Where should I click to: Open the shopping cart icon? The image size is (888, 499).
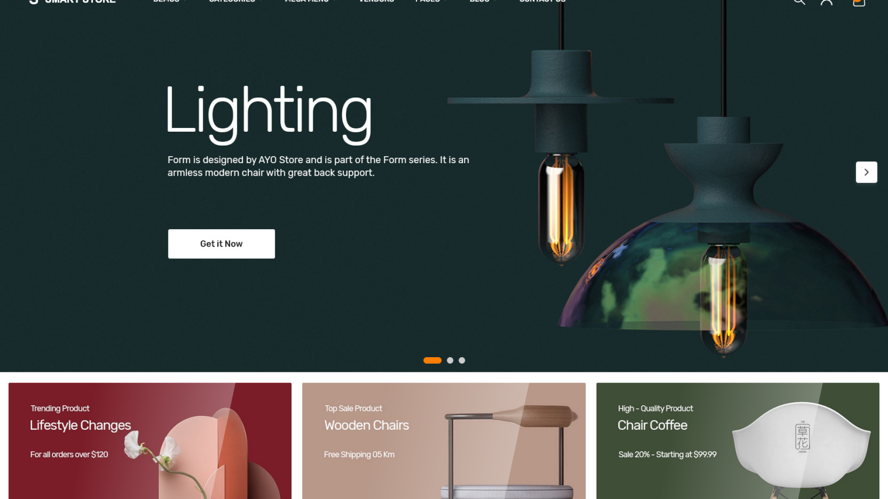tap(859, 2)
